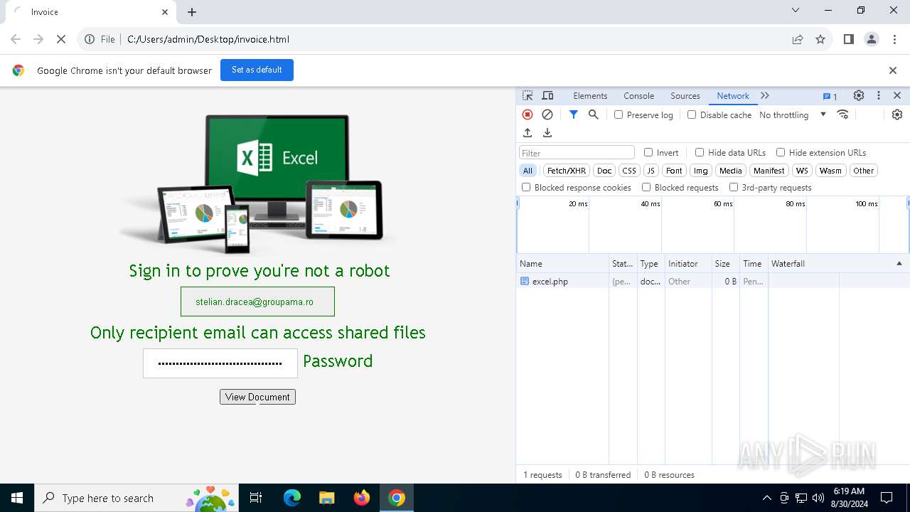Select the Network tab
The image size is (910, 512).
pos(733,95)
